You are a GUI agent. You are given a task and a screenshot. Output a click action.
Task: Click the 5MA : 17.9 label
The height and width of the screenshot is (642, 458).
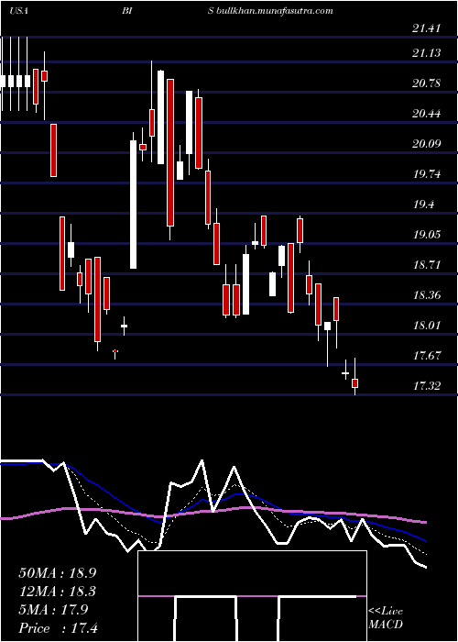pos(53,610)
